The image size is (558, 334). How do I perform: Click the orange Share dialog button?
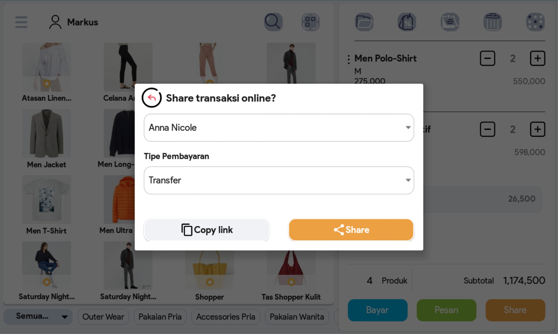tap(351, 230)
